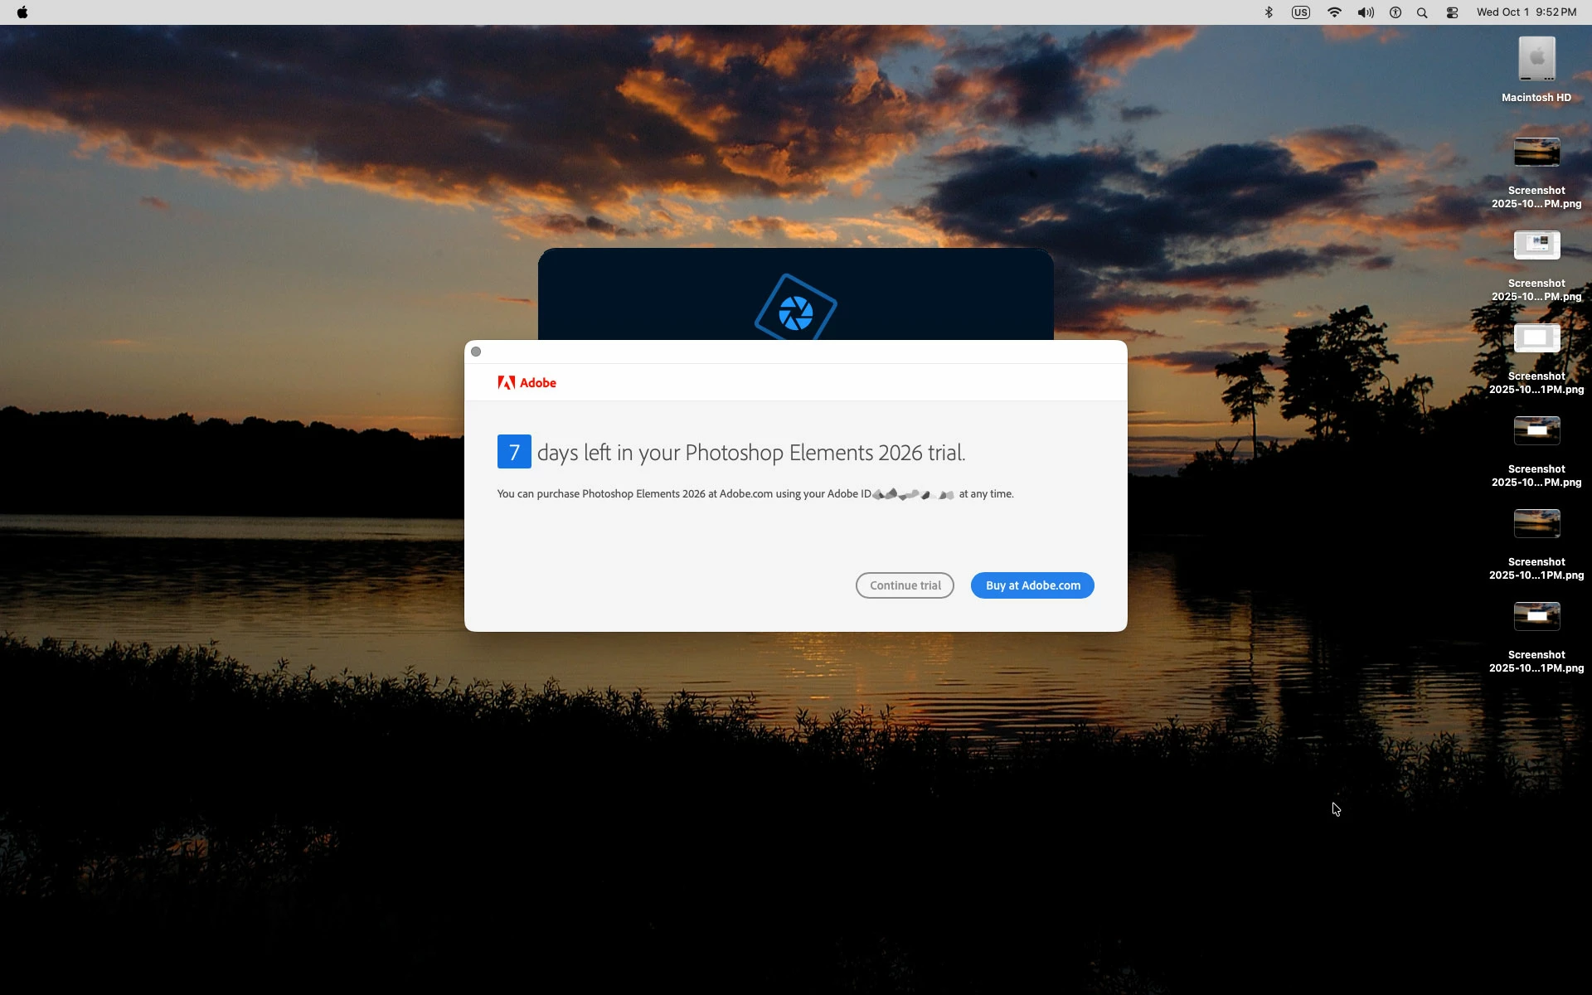Click the blue 7 days counter box
Image resolution: width=1592 pixels, height=995 pixels.
pyautogui.click(x=514, y=452)
